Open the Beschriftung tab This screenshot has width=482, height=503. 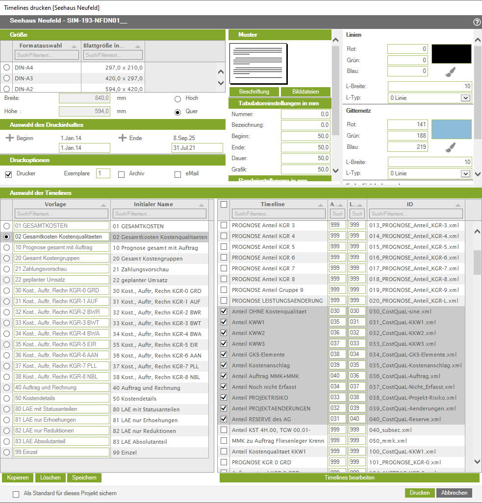click(254, 92)
